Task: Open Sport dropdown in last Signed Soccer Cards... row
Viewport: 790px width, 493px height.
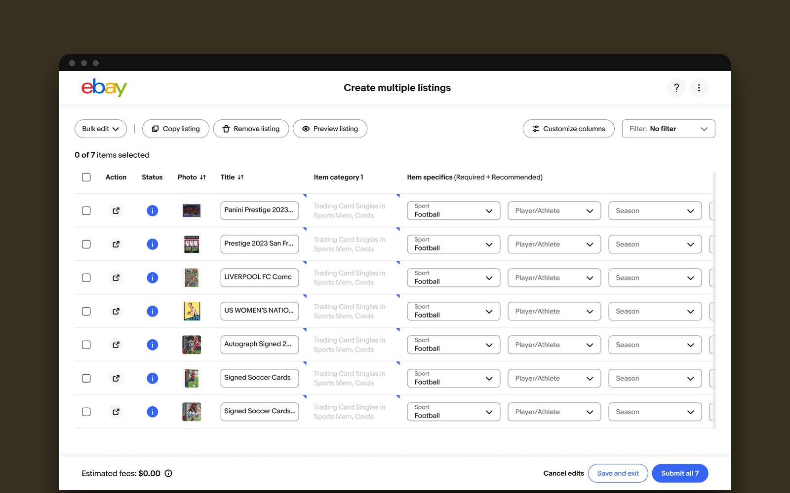Action: tap(454, 412)
